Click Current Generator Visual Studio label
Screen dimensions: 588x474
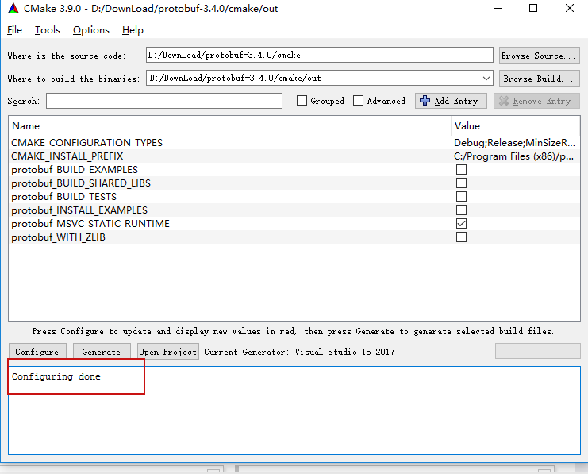(x=299, y=352)
